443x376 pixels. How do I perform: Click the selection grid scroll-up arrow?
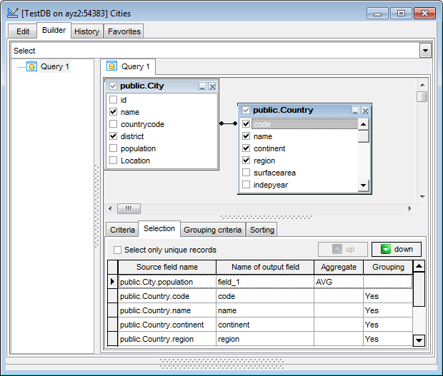click(419, 266)
